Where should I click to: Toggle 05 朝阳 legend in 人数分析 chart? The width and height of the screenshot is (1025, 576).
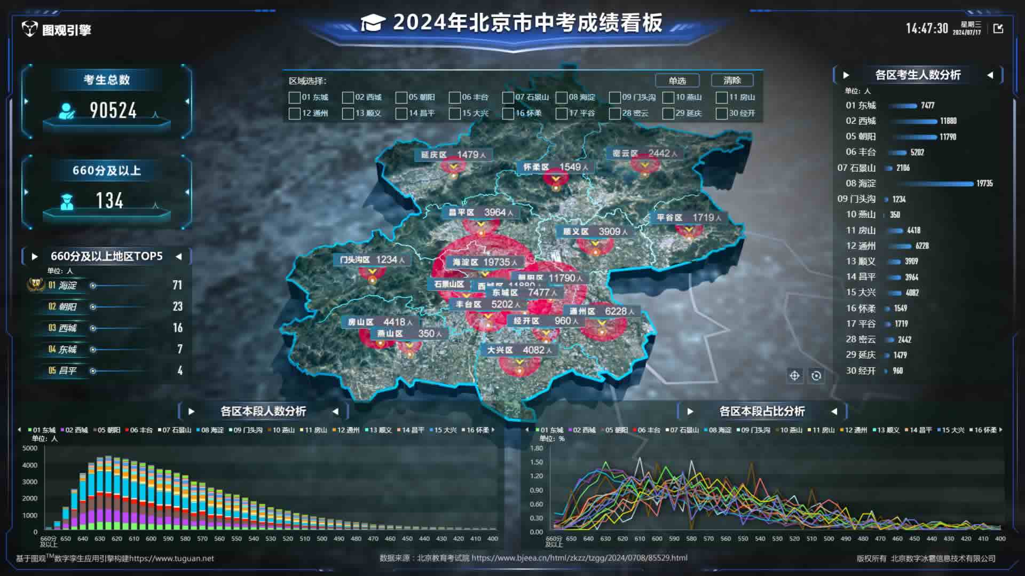click(x=107, y=430)
